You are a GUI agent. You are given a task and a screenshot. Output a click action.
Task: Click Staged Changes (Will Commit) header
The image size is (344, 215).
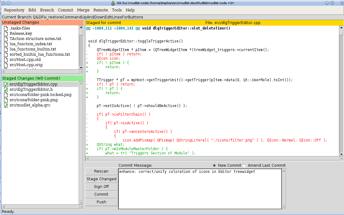coord(42,78)
